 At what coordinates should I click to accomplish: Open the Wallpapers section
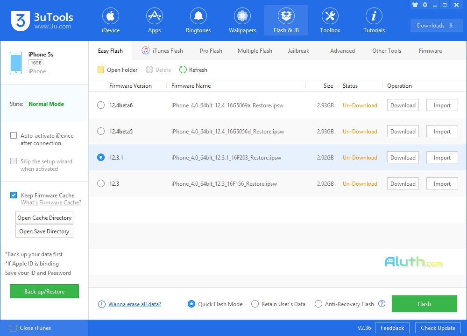(x=242, y=20)
